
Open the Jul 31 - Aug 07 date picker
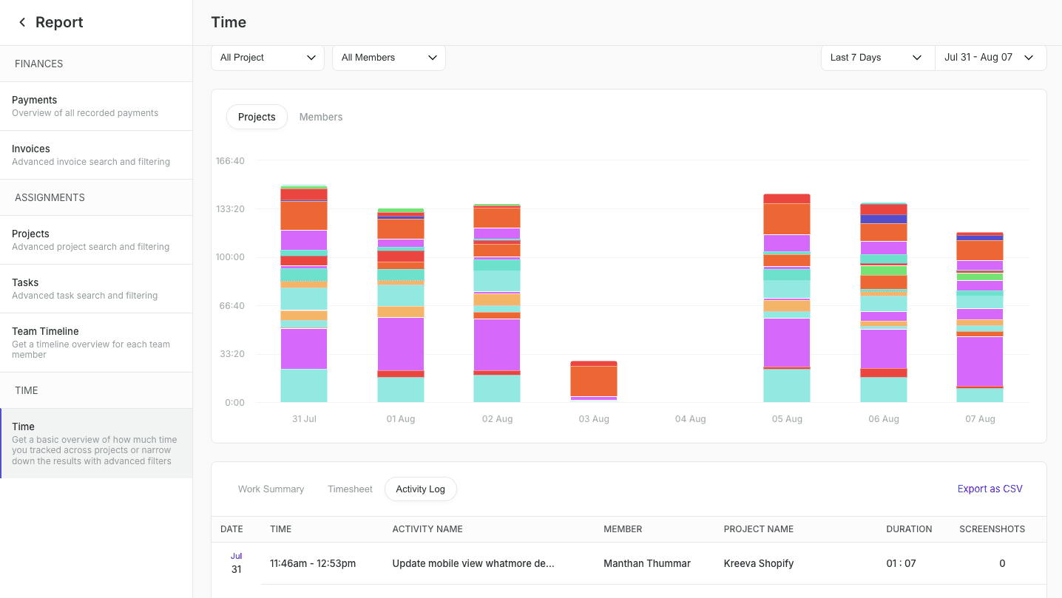coord(991,58)
